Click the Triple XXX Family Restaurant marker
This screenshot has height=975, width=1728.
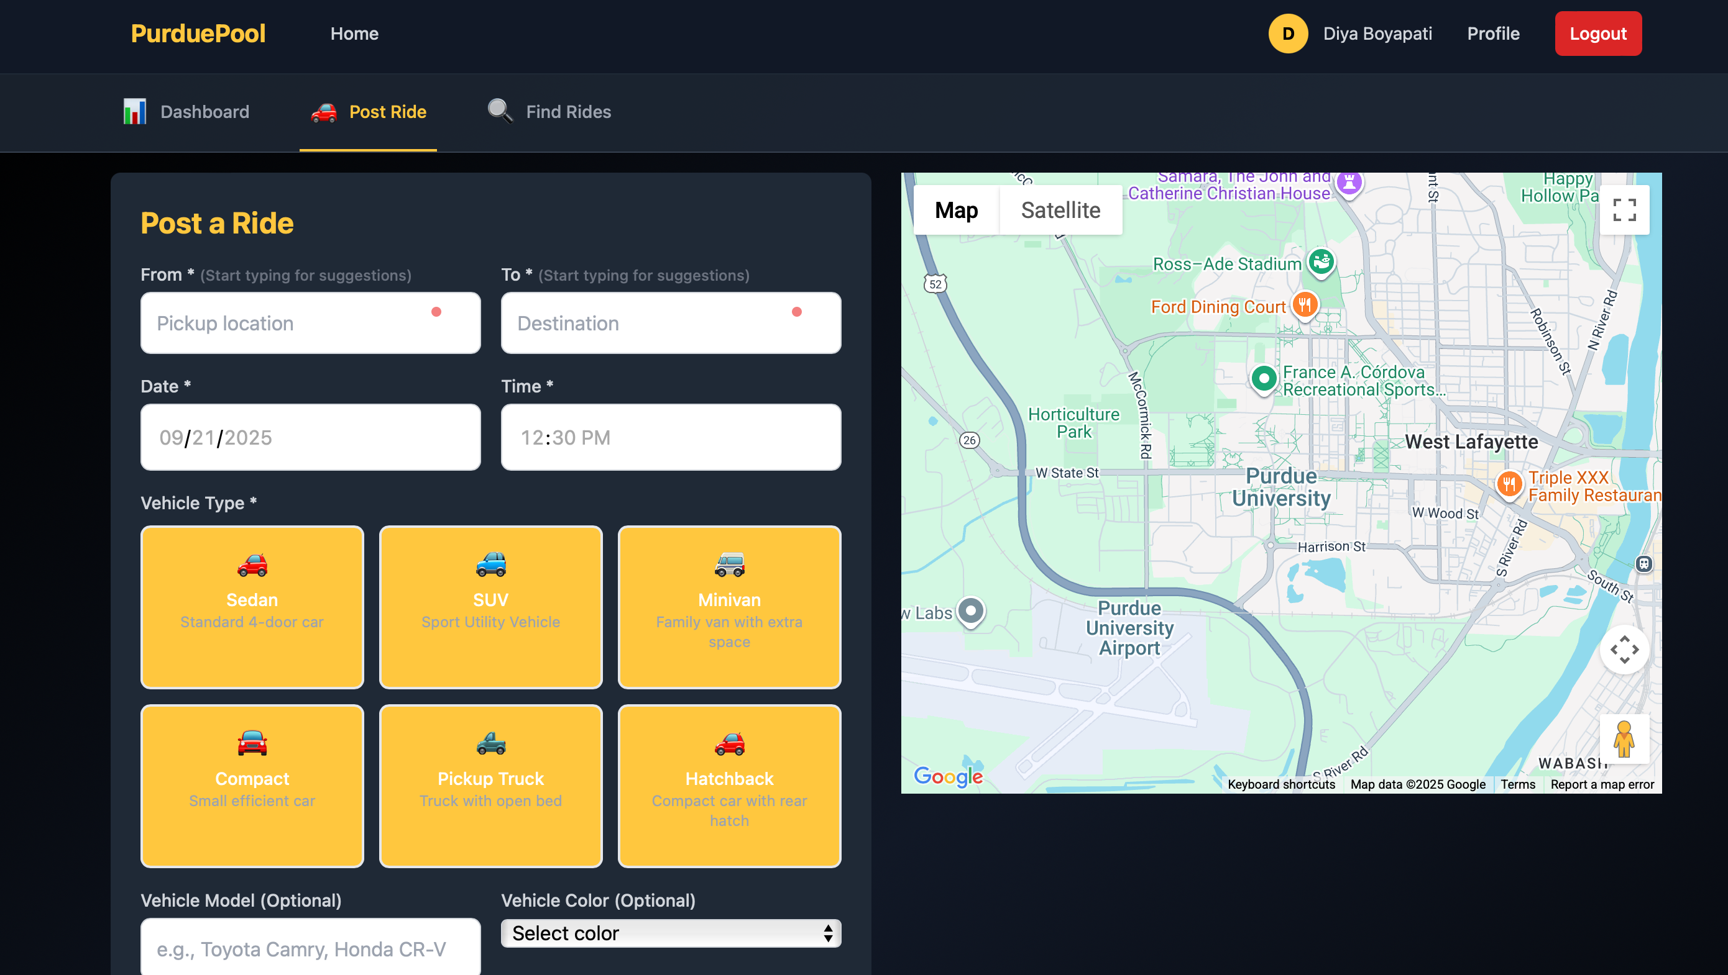click(x=1509, y=483)
